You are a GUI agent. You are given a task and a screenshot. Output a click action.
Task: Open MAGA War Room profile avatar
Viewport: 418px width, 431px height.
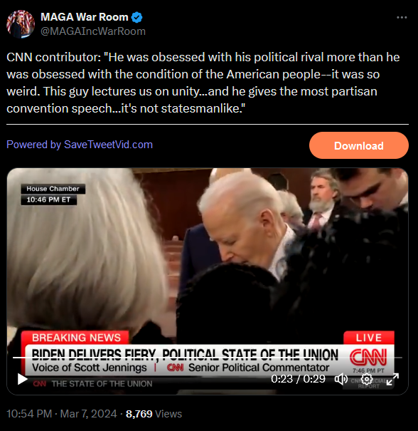coord(21,24)
